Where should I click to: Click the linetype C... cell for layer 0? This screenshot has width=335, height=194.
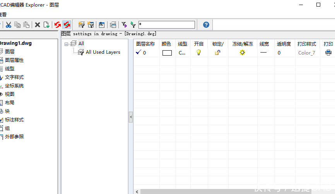point(182,53)
